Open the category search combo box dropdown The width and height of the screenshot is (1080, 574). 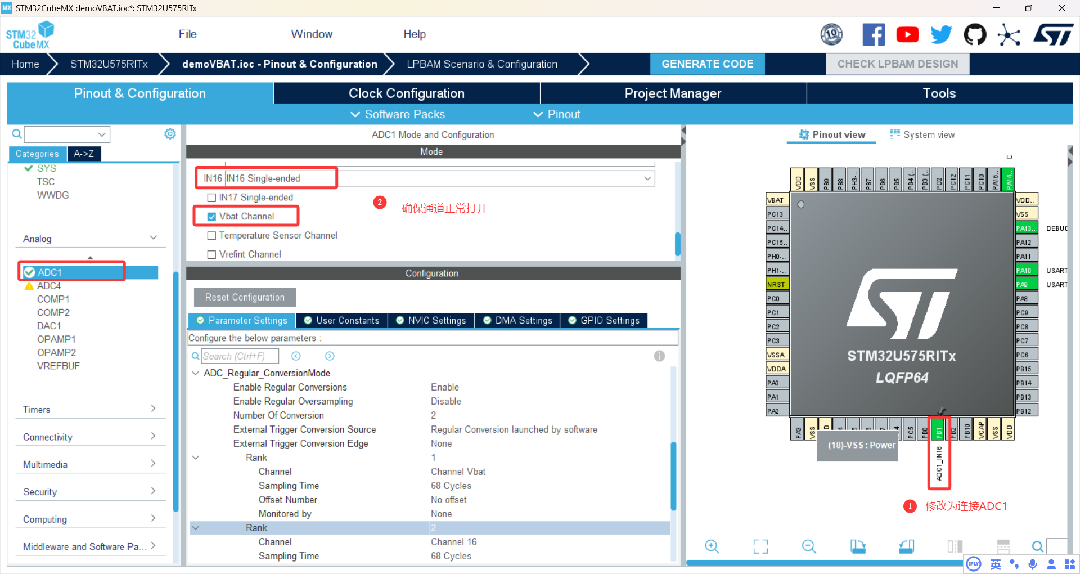tap(102, 134)
